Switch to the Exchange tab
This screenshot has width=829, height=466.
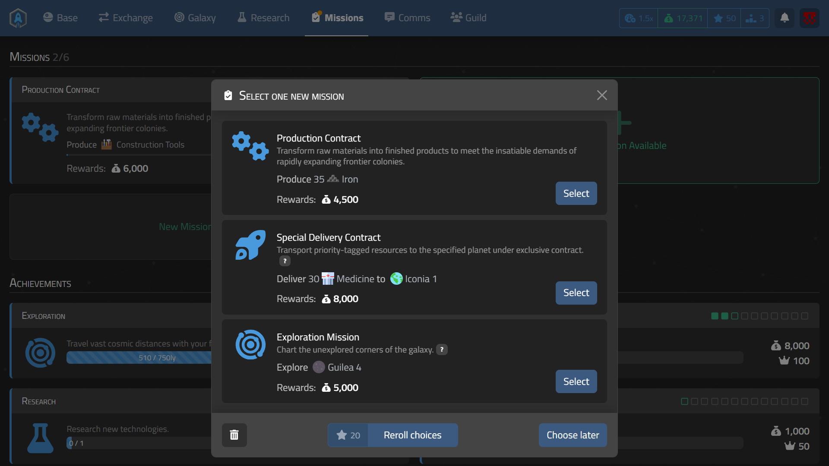(126, 18)
